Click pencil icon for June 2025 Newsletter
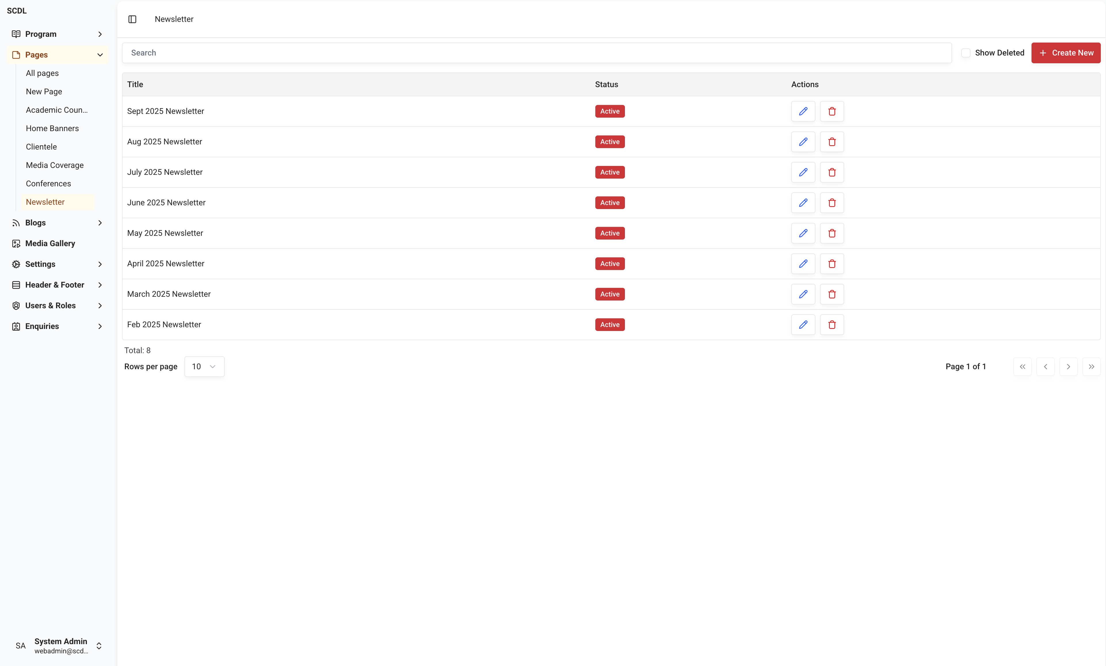Screen dimensions: 1106x666 click(802, 203)
